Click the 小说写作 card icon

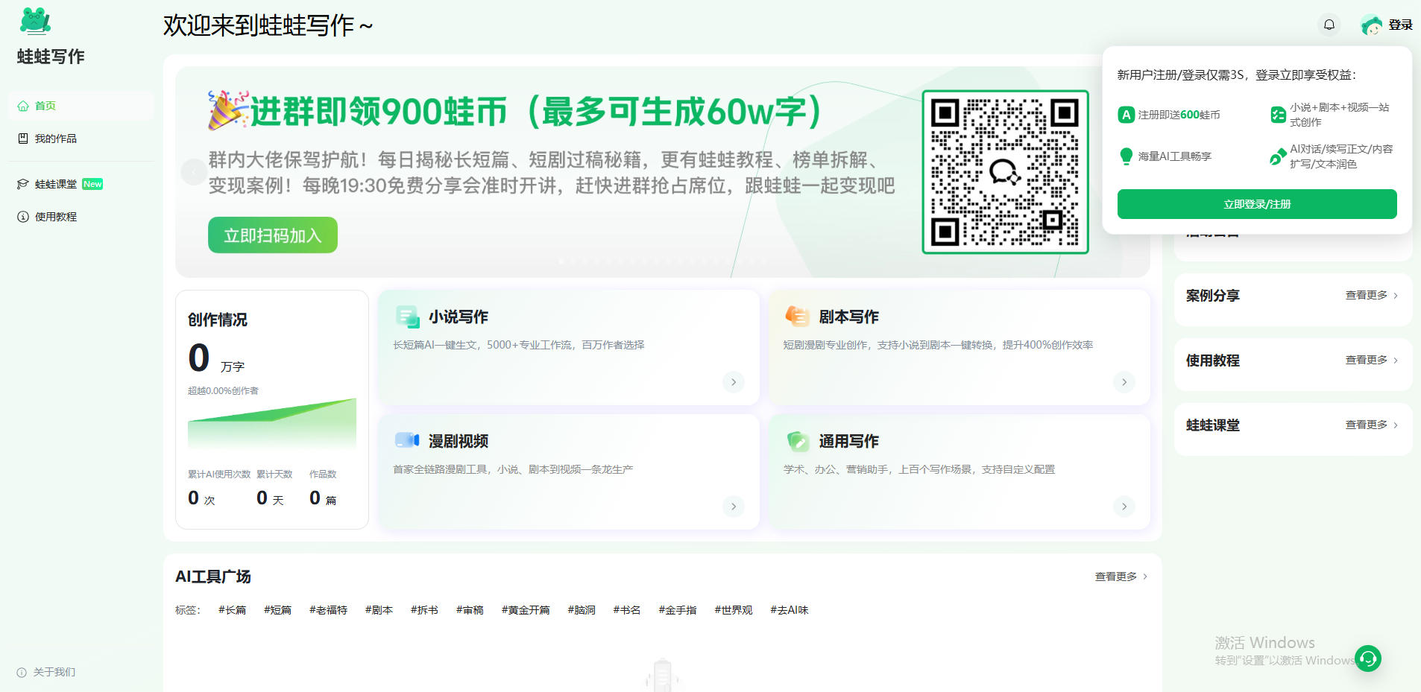pyautogui.click(x=407, y=317)
